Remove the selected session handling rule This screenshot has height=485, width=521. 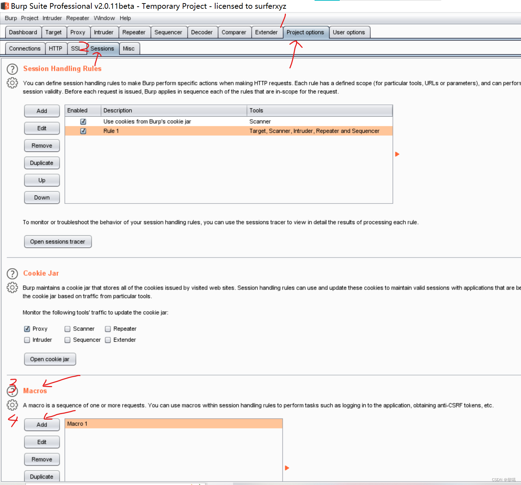click(42, 145)
